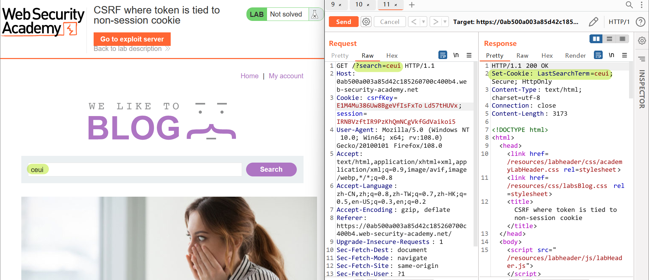This screenshot has height=280, width=649.
Task: Open Repeater request settings gear icon
Action: [366, 22]
